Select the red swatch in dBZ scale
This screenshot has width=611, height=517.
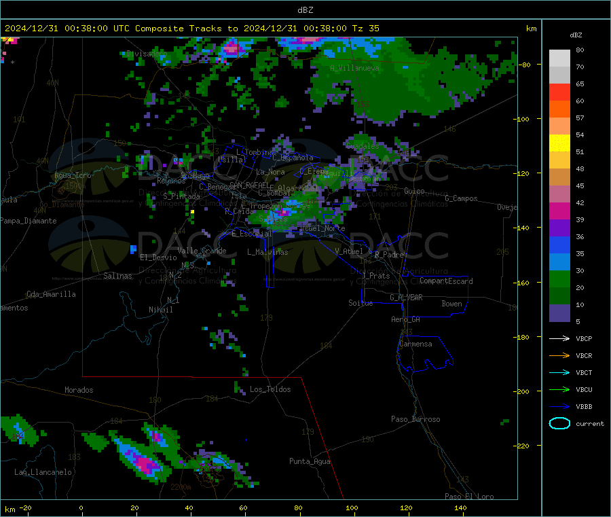point(559,92)
